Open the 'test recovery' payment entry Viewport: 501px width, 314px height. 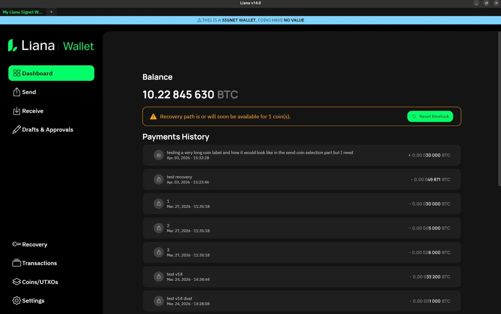pyautogui.click(x=302, y=179)
